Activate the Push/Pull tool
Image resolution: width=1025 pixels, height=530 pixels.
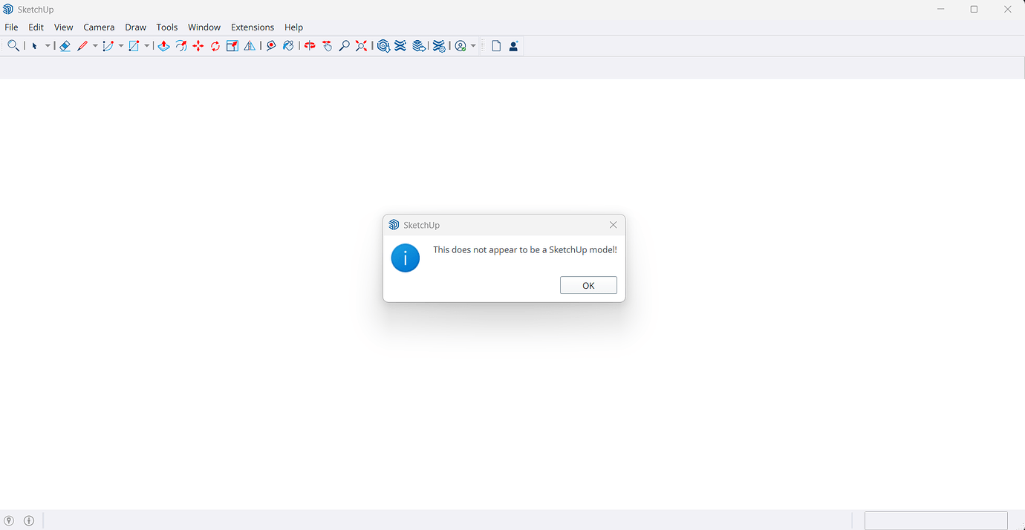[163, 45]
